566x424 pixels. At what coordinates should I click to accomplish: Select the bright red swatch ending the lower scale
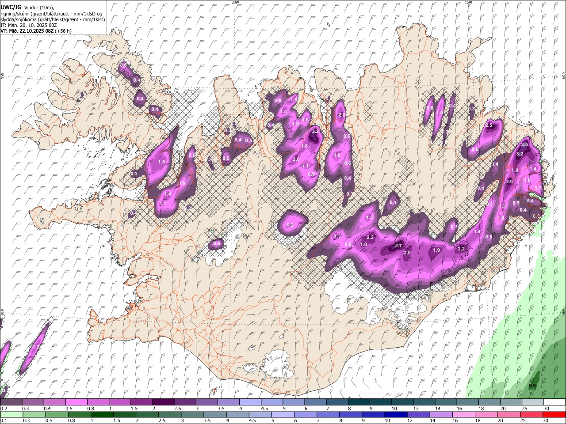(x=554, y=414)
